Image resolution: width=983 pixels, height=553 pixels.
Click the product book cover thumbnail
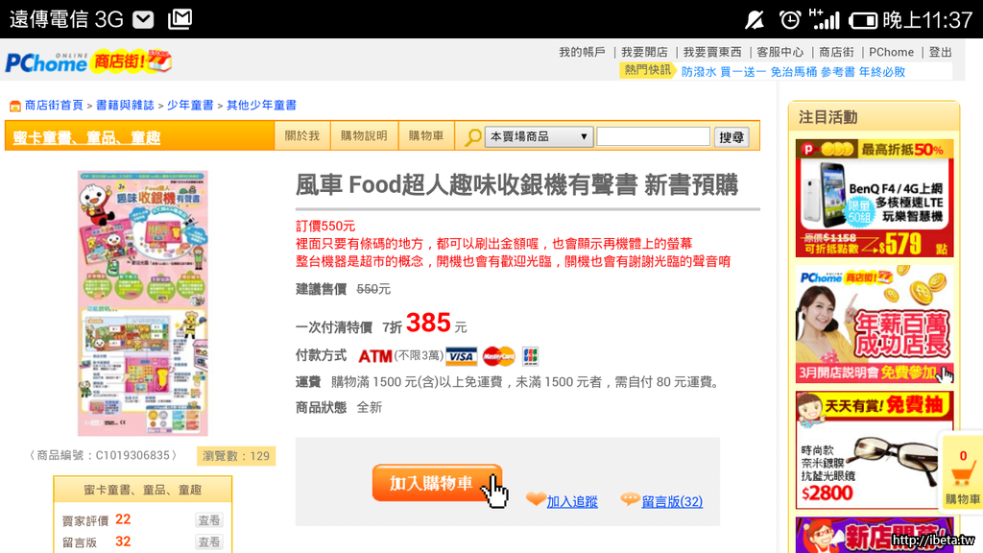142,303
